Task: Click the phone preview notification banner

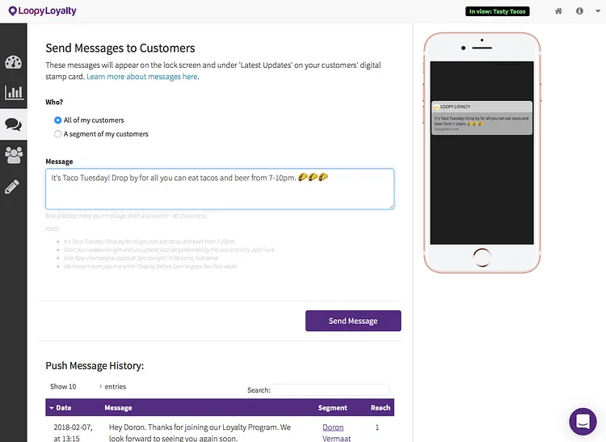Action: [x=482, y=118]
